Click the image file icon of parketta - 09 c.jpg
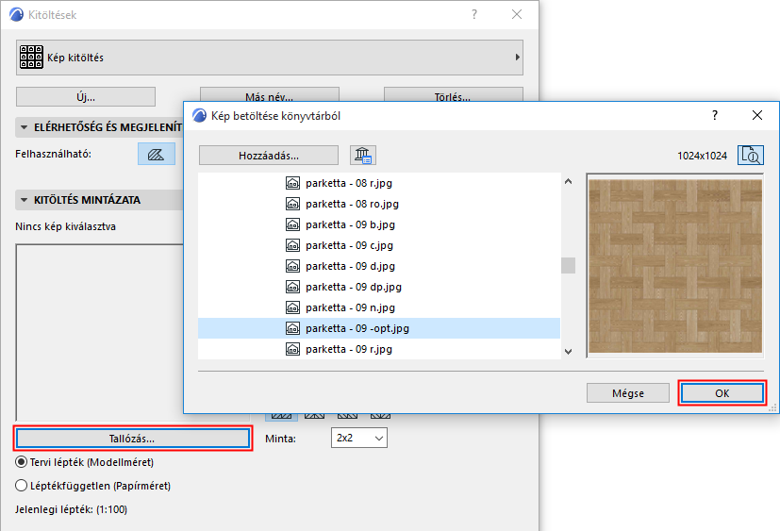This screenshot has height=531, width=780. (x=292, y=245)
